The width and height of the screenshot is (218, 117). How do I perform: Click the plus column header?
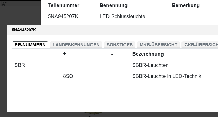(65, 54)
